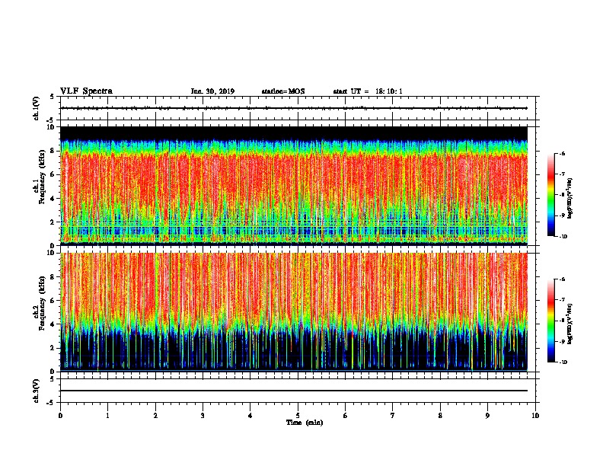The width and height of the screenshot is (603, 466).
Task: Click the ch.2 spectrogram color scale bar
Action: [551, 321]
